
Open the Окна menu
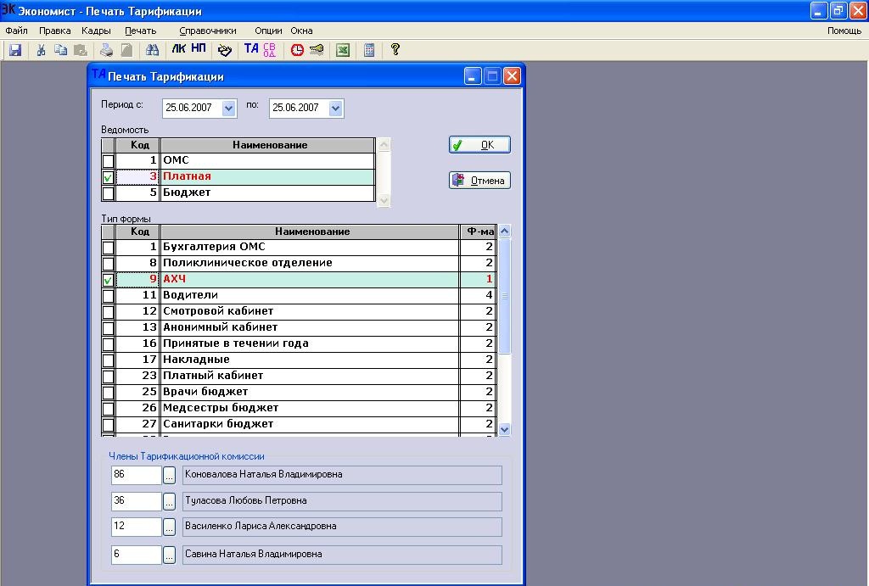(301, 31)
